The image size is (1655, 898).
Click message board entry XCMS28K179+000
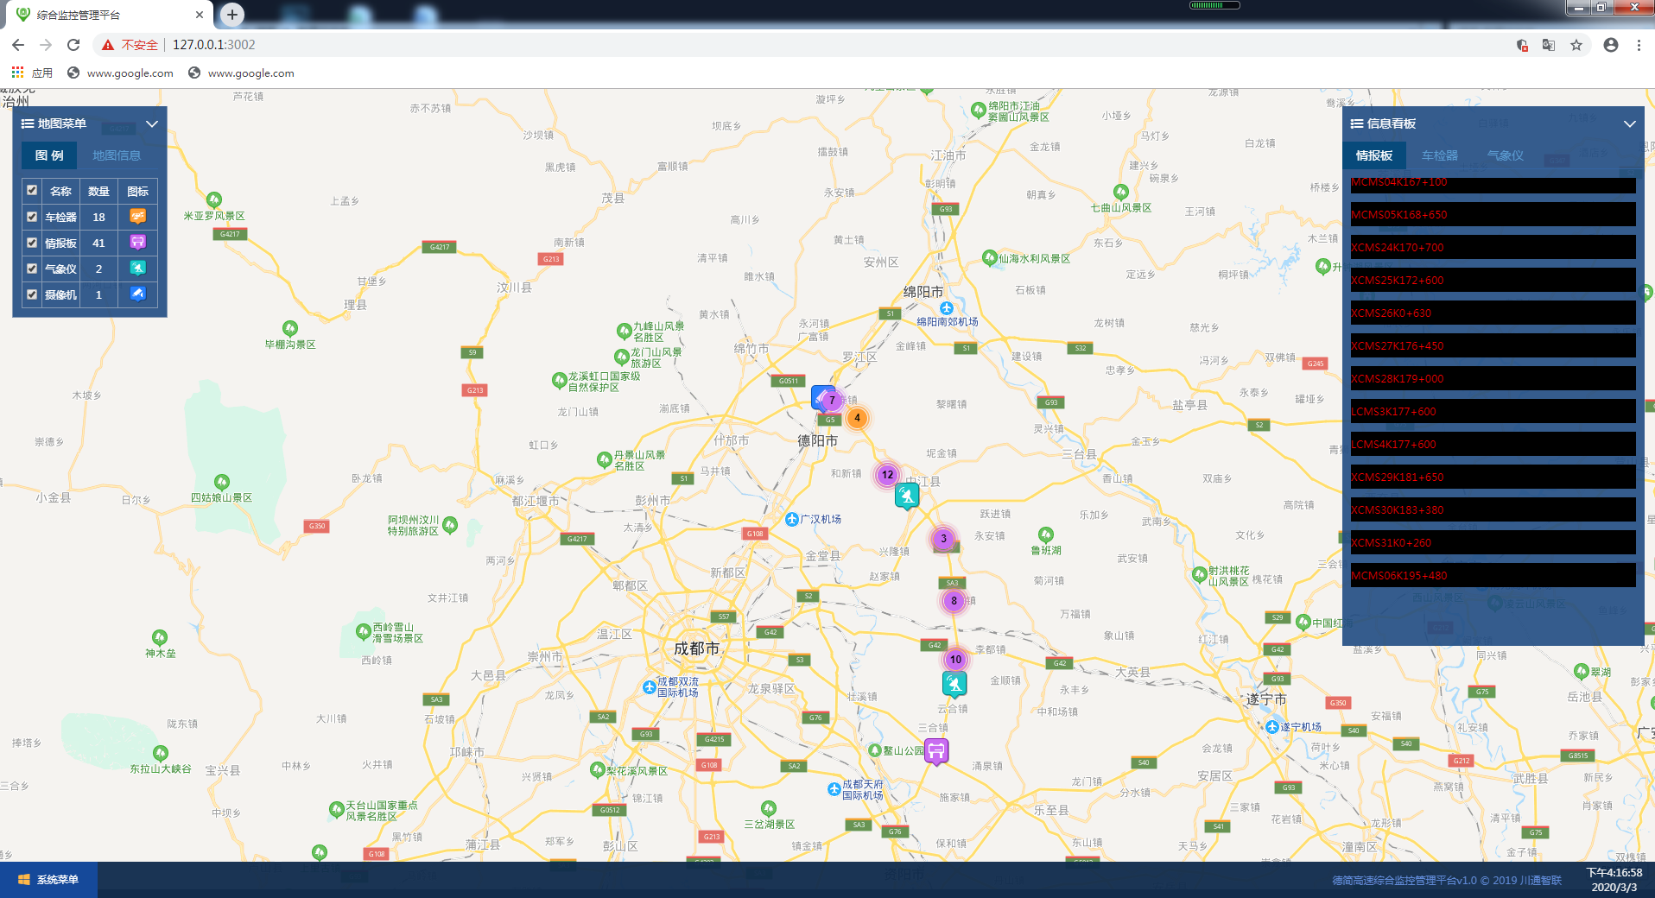[1493, 378]
